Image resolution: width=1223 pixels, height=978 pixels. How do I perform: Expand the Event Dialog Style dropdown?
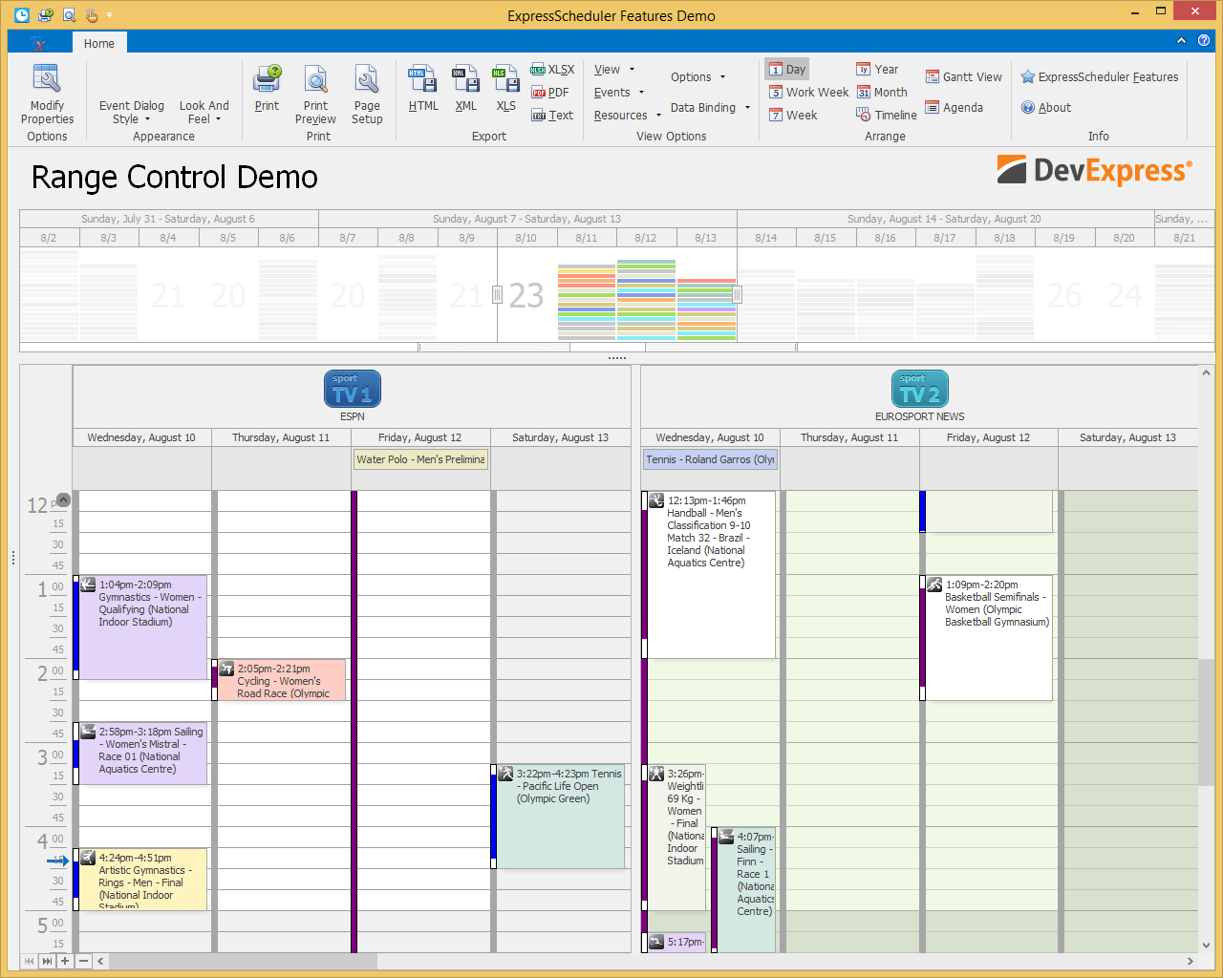coord(131,113)
